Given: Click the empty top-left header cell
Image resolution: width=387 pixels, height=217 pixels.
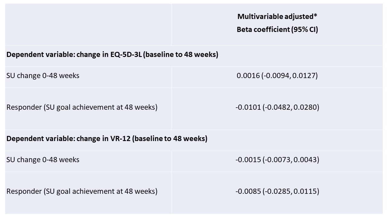Looking at the screenshot, I should [88, 25].
